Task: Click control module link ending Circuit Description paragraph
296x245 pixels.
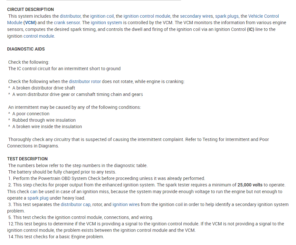Action: tap(39, 36)
